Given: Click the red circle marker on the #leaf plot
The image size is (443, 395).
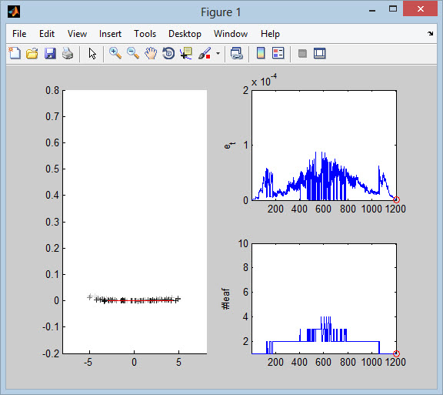Looking at the screenshot, I should 396,353.
